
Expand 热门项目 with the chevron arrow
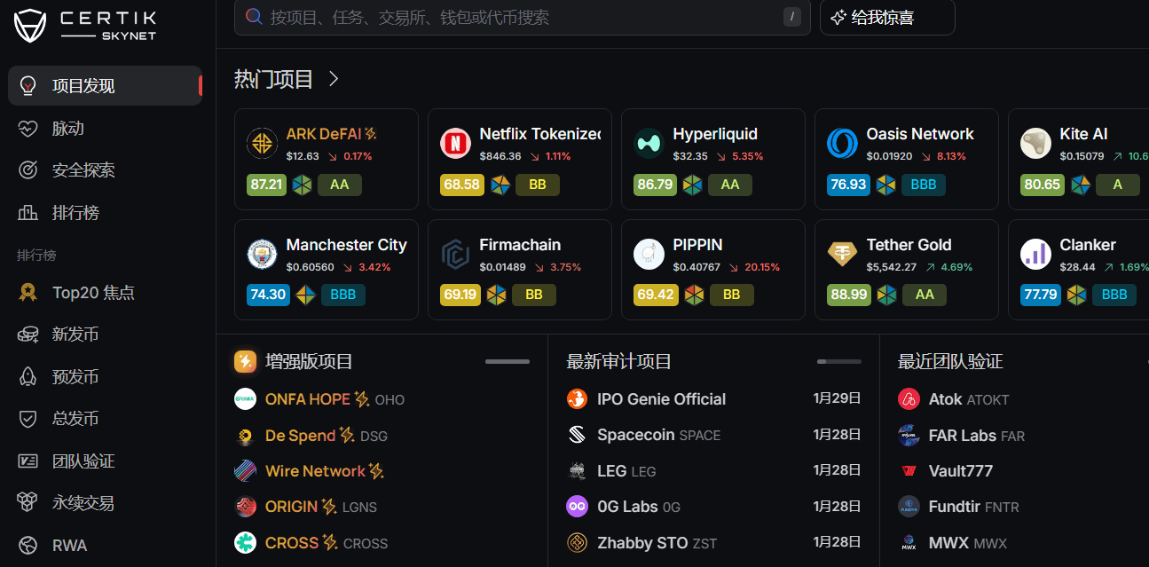tap(334, 79)
